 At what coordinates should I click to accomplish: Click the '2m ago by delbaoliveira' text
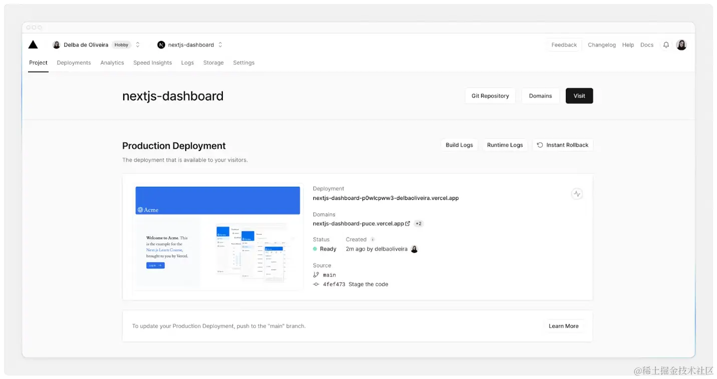[x=377, y=249]
